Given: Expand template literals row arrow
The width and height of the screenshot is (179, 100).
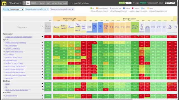Looking at the screenshot, I should pyautogui.click(x=43, y=60).
